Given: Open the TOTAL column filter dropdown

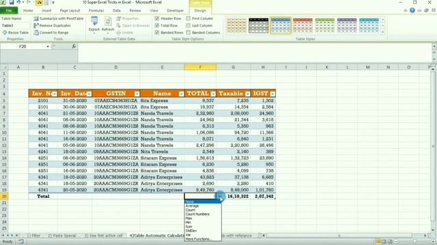Looking at the screenshot, I should click(x=213, y=94).
